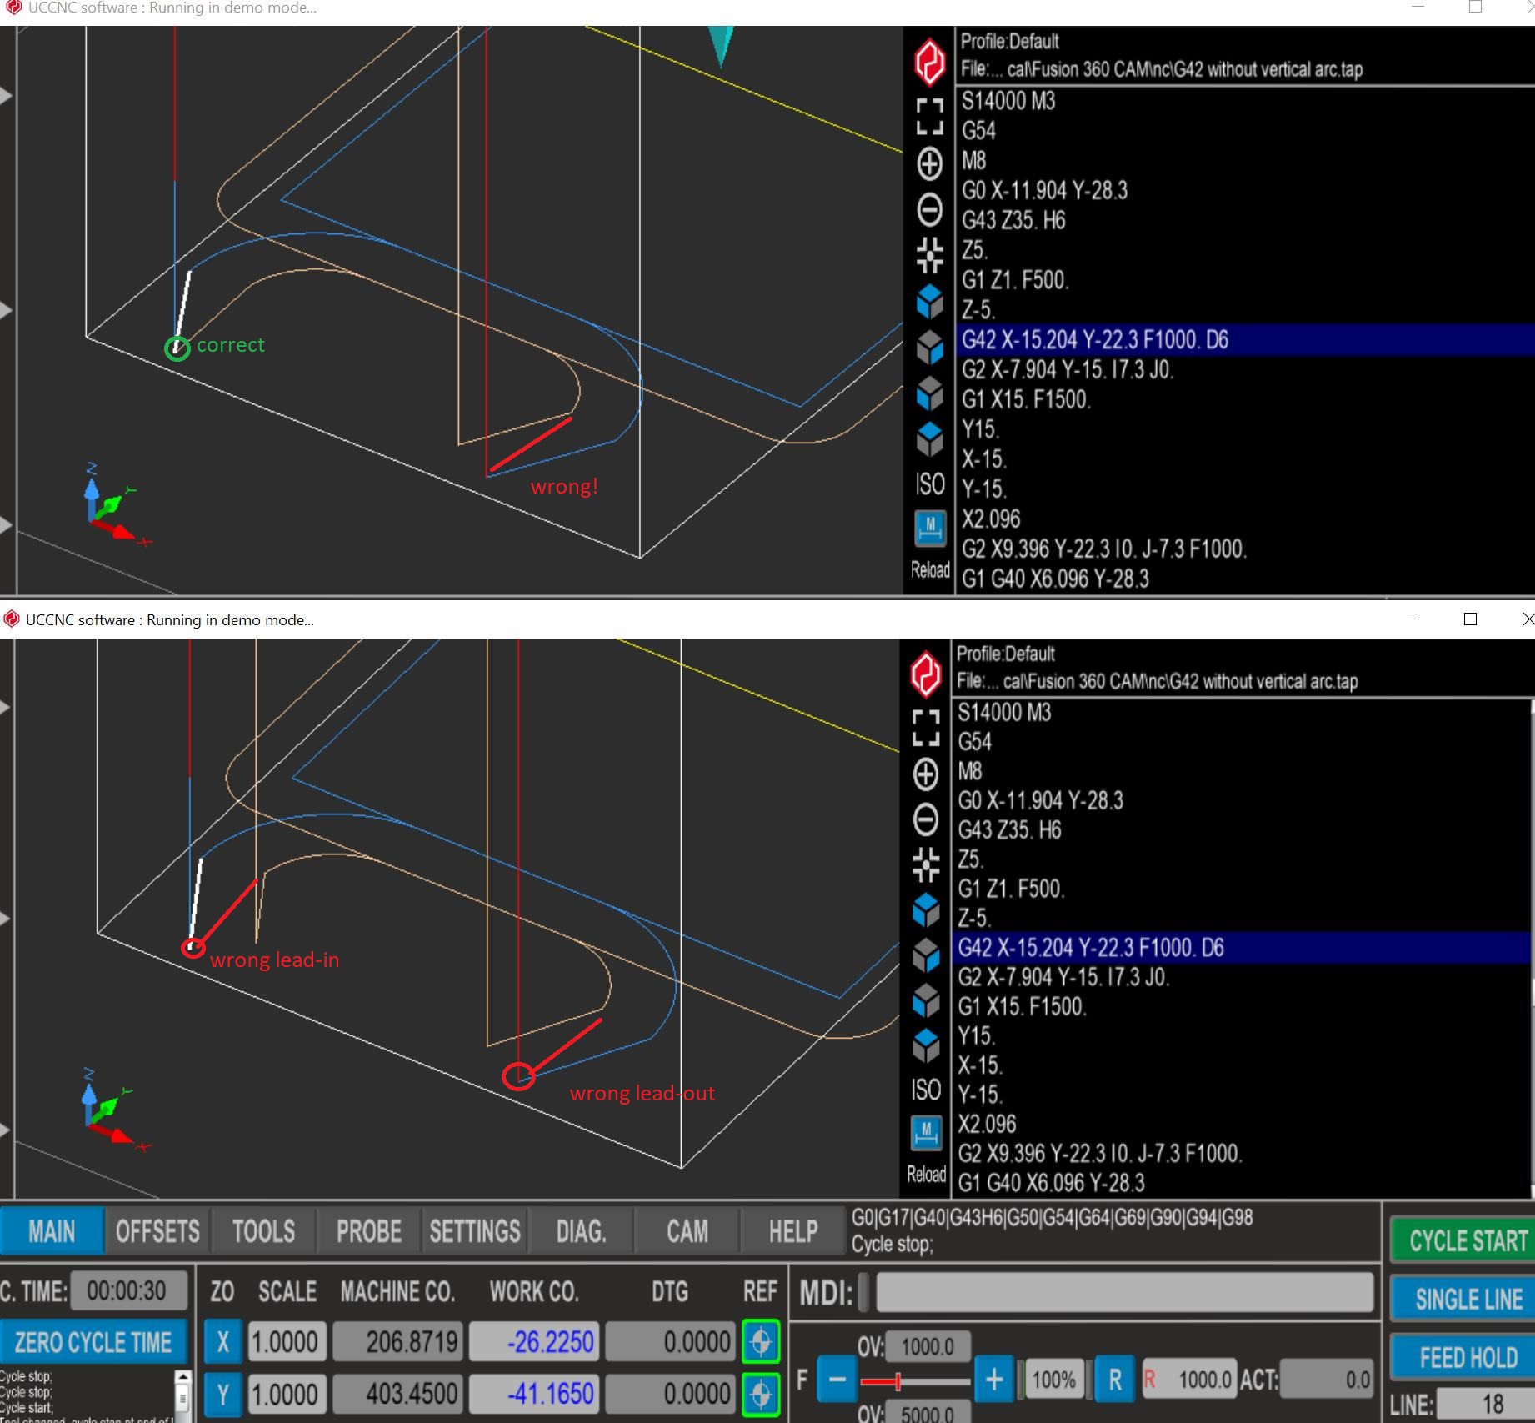Go to the PROBE tab
This screenshot has height=1423, width=1535.
[369, 1231]
